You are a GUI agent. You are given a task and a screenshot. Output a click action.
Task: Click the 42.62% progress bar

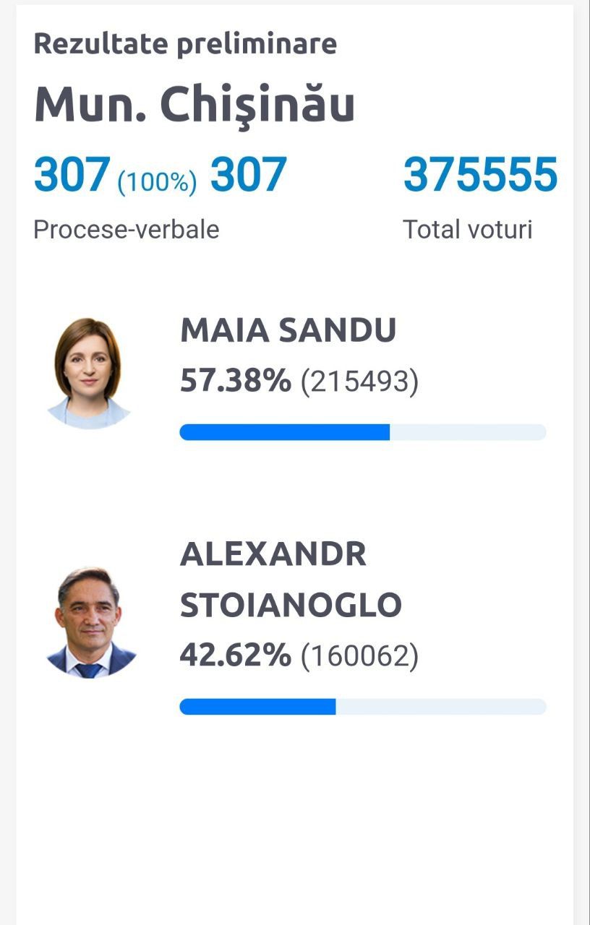pos(363,707)
